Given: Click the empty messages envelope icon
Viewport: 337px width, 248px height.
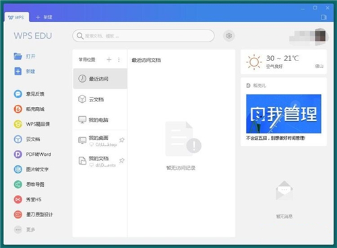Looking at the screenshot, I should [x=284, y=190].
